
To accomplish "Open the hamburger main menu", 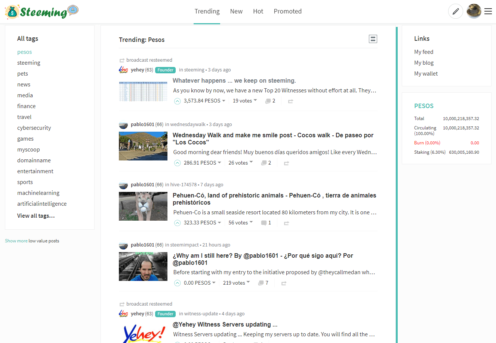I will (488, 11).
